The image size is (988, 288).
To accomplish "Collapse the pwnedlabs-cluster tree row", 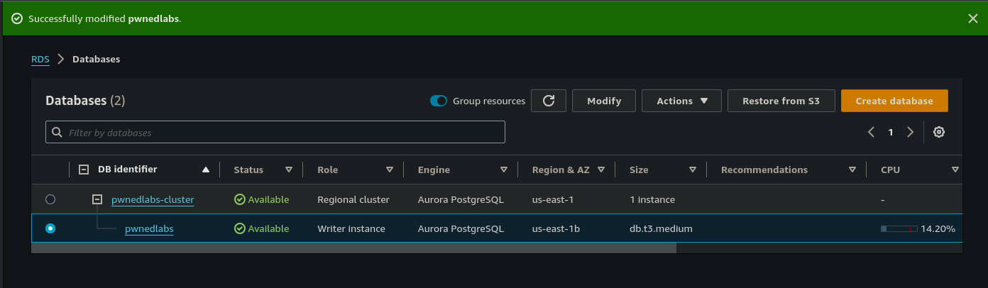I will [97, 199].
